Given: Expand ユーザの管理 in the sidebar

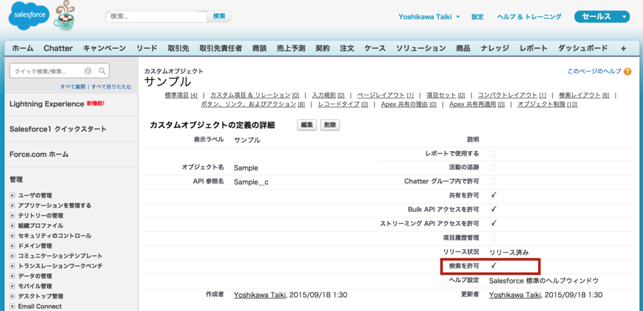Looking at the screenshot, I should click(13, 196).
